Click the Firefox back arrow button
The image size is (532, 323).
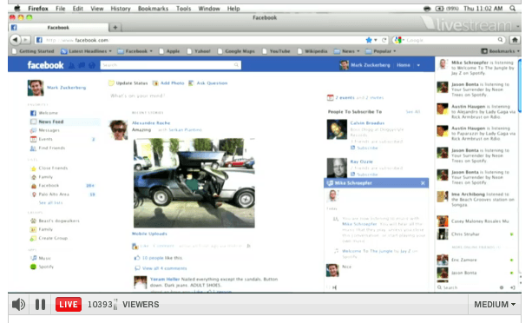(15, 40)
